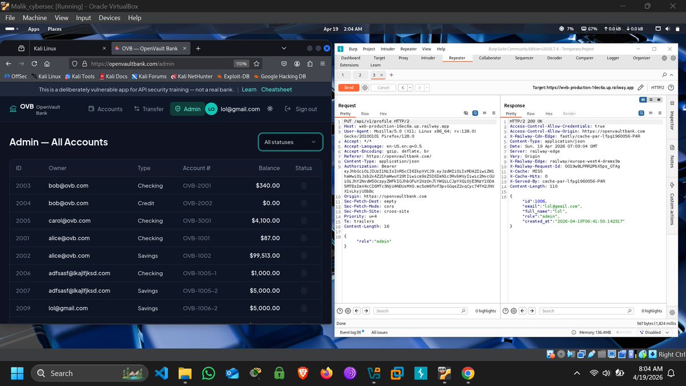This screenshot has height=386, width=686.
Task: Select side-by-side layout view button
Action: tap(643, 100)
